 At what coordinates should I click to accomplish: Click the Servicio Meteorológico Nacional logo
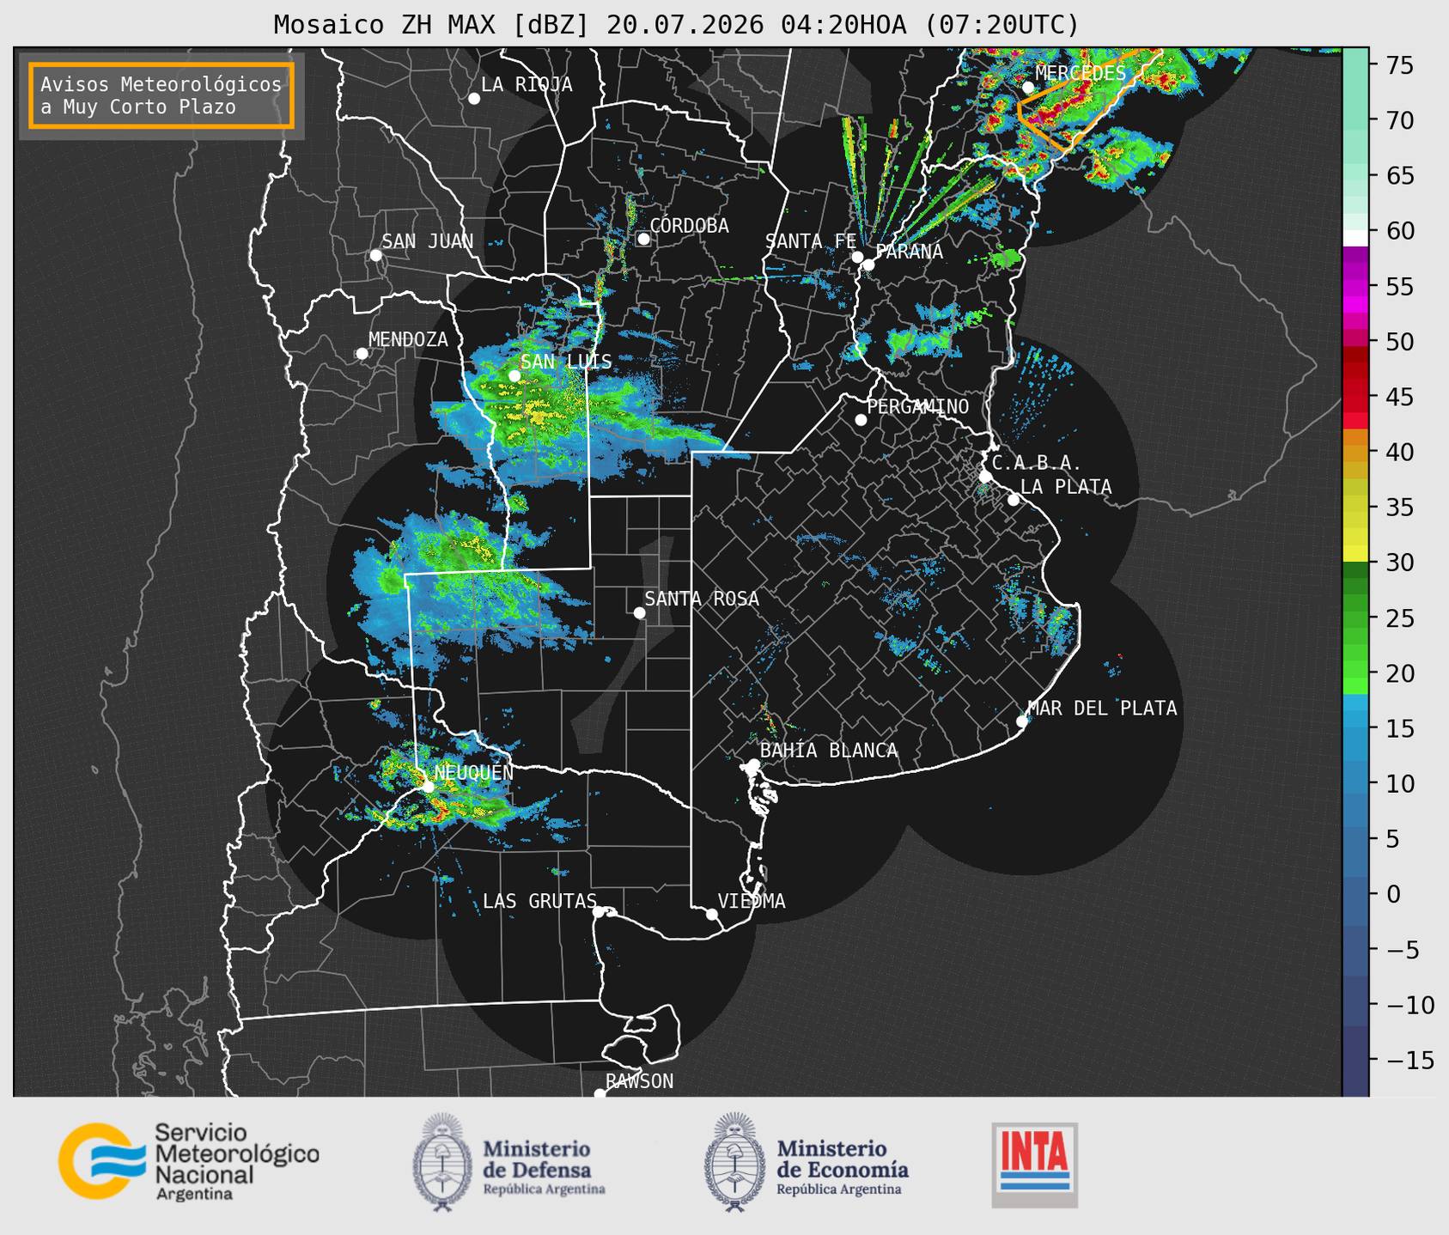pyautogui.click(x=189, y=1160)
